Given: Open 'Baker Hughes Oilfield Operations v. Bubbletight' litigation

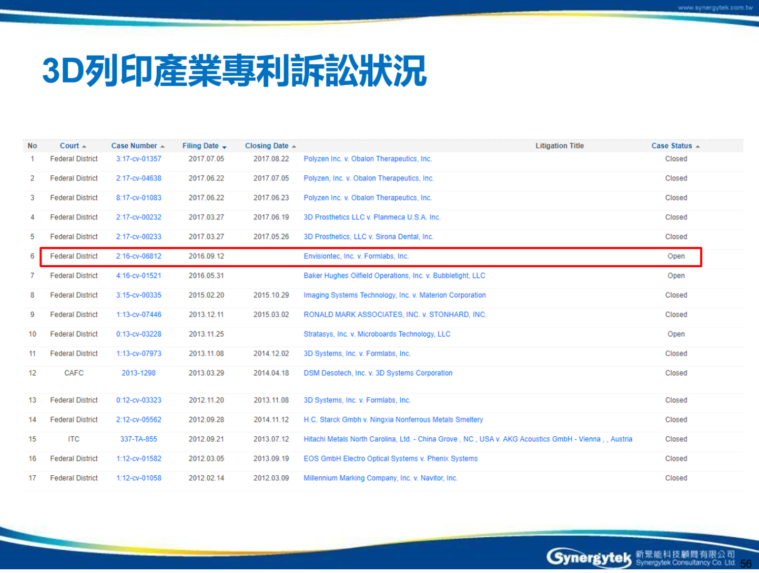Looking at the screenshot, I should point(394,276).
